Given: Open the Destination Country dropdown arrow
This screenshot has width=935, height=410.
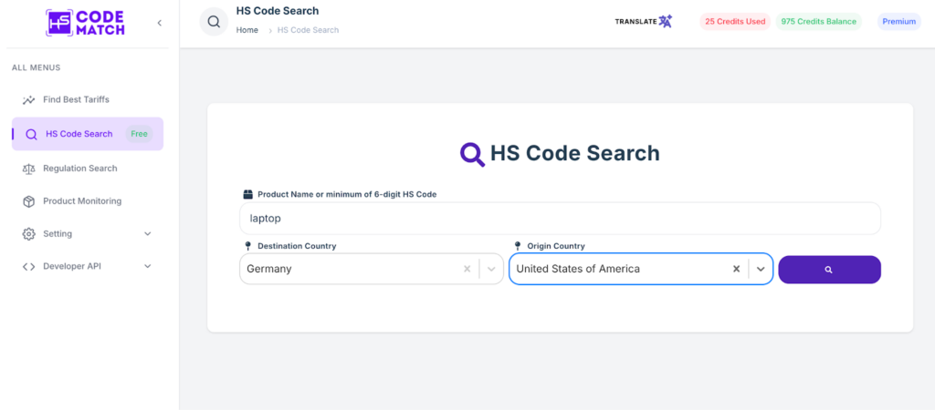Looking at the screenshot, I should pyautogui.click(x=491, y=269).
